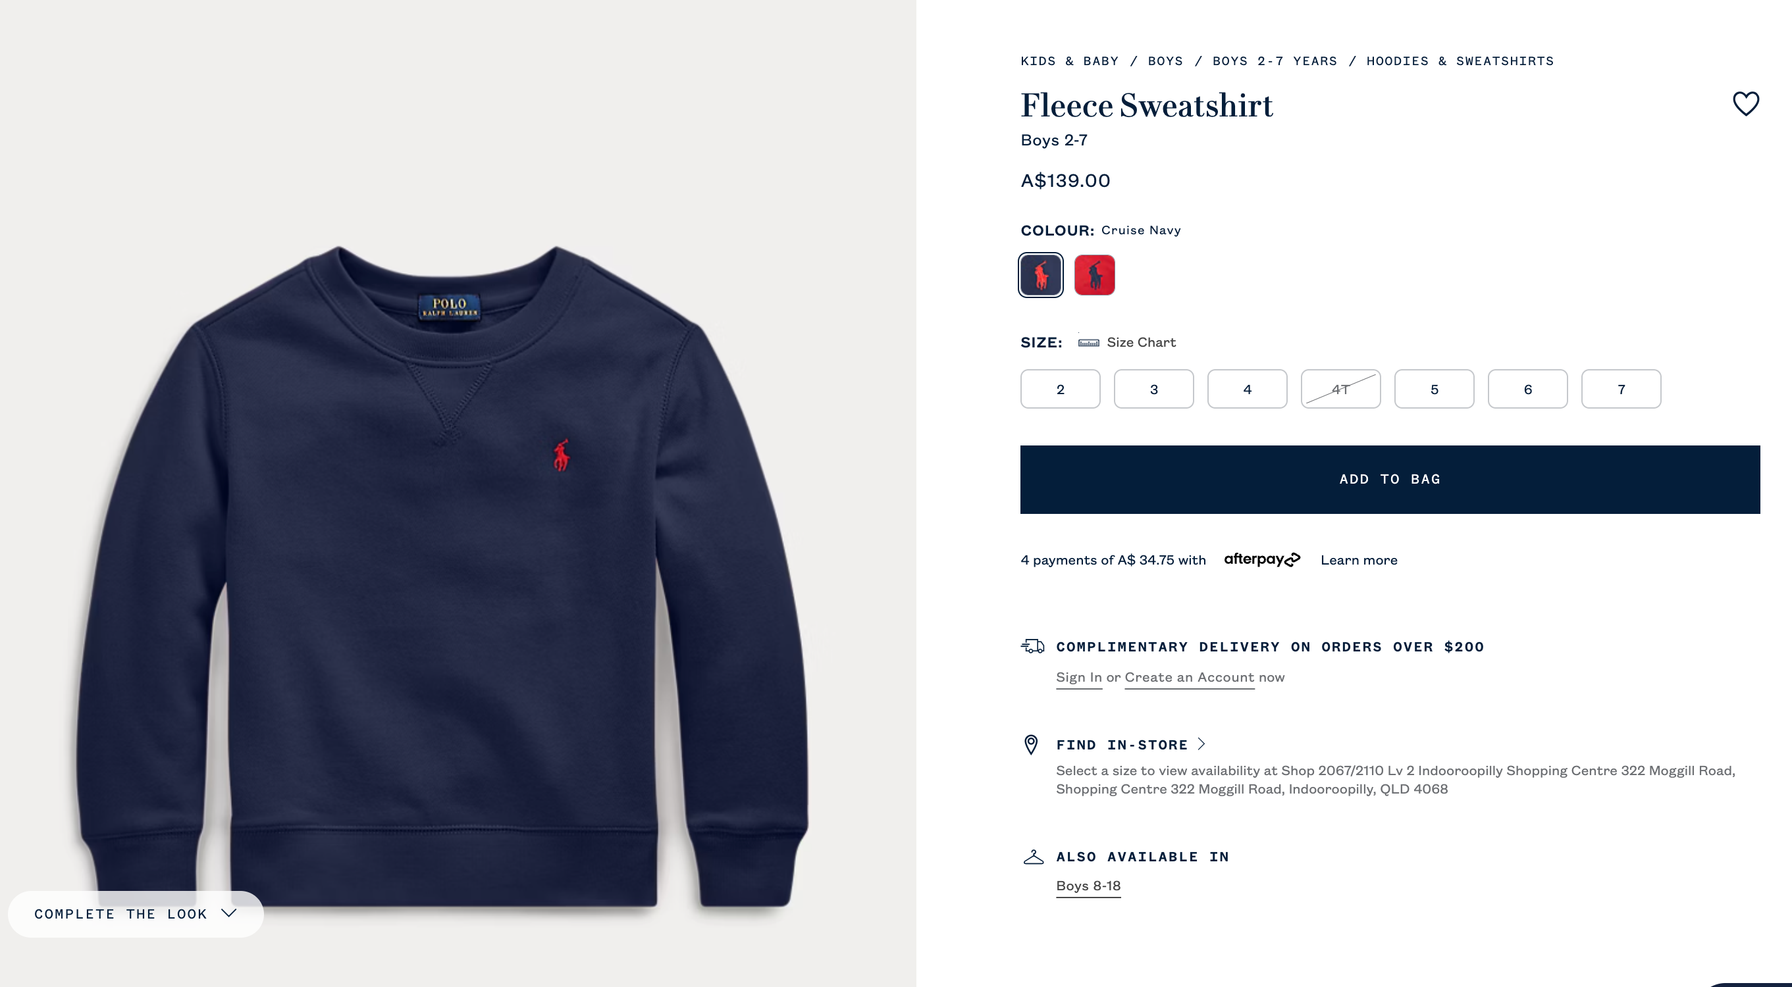Image resolution: width=1792 pixels, height=987 pixels.
Task: Expand Complete the Look panel
Action: tap(136, 914)
